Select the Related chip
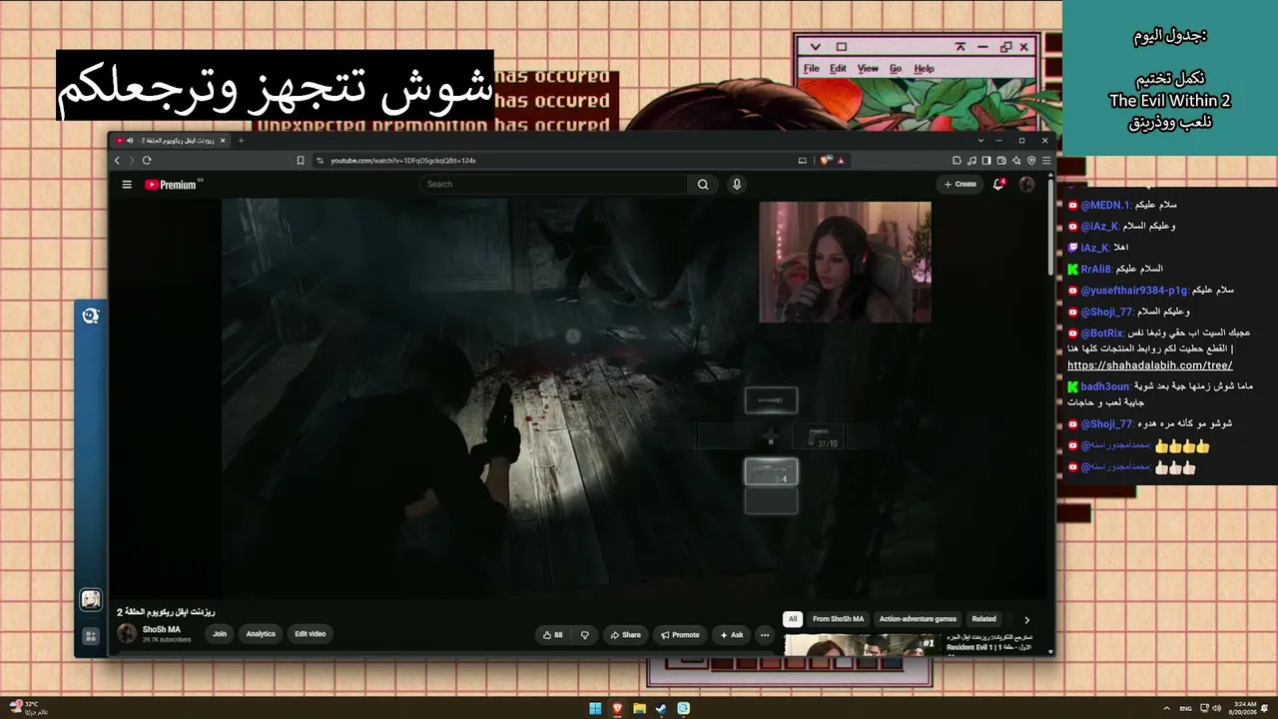The image size is (1278, 719). point(984,619)
